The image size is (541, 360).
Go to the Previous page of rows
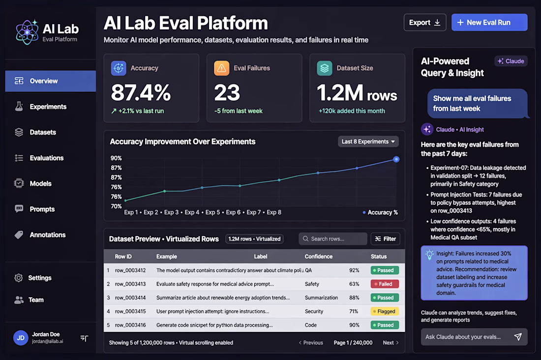tap(311, 343)
